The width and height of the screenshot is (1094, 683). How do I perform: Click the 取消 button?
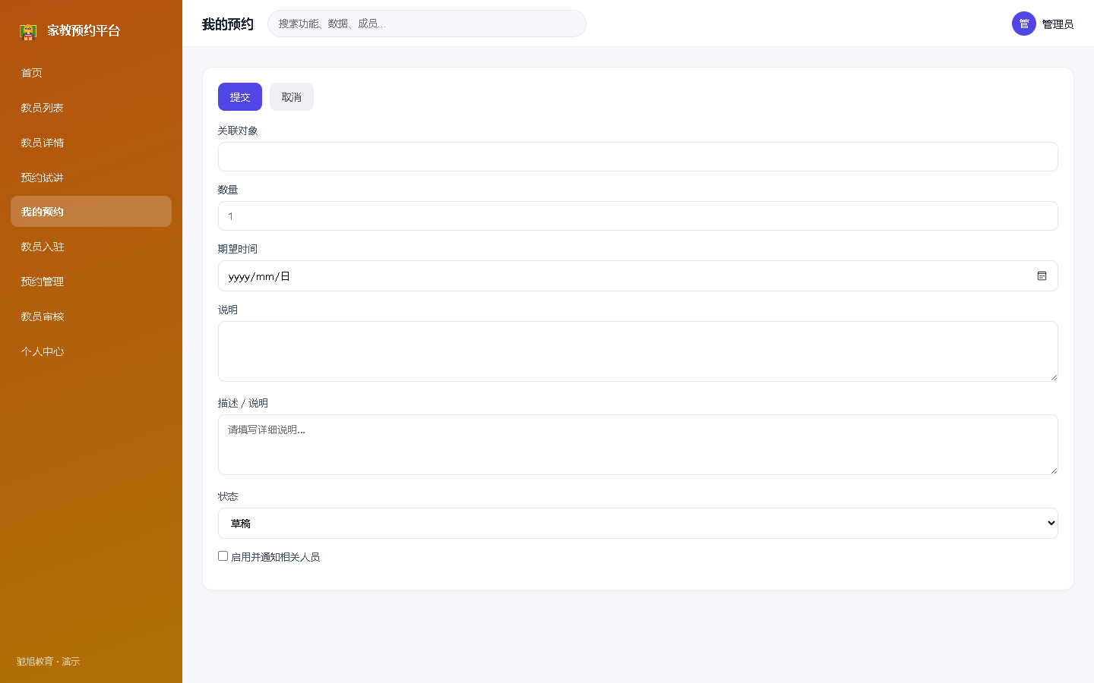292,97
